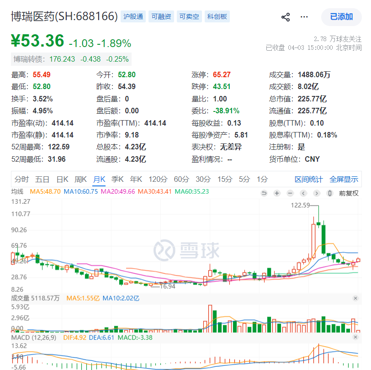The height and width of the screenshot is (370, 371).
Task: Click the 科创板 tag badge
Action: (x=217, y=17)
